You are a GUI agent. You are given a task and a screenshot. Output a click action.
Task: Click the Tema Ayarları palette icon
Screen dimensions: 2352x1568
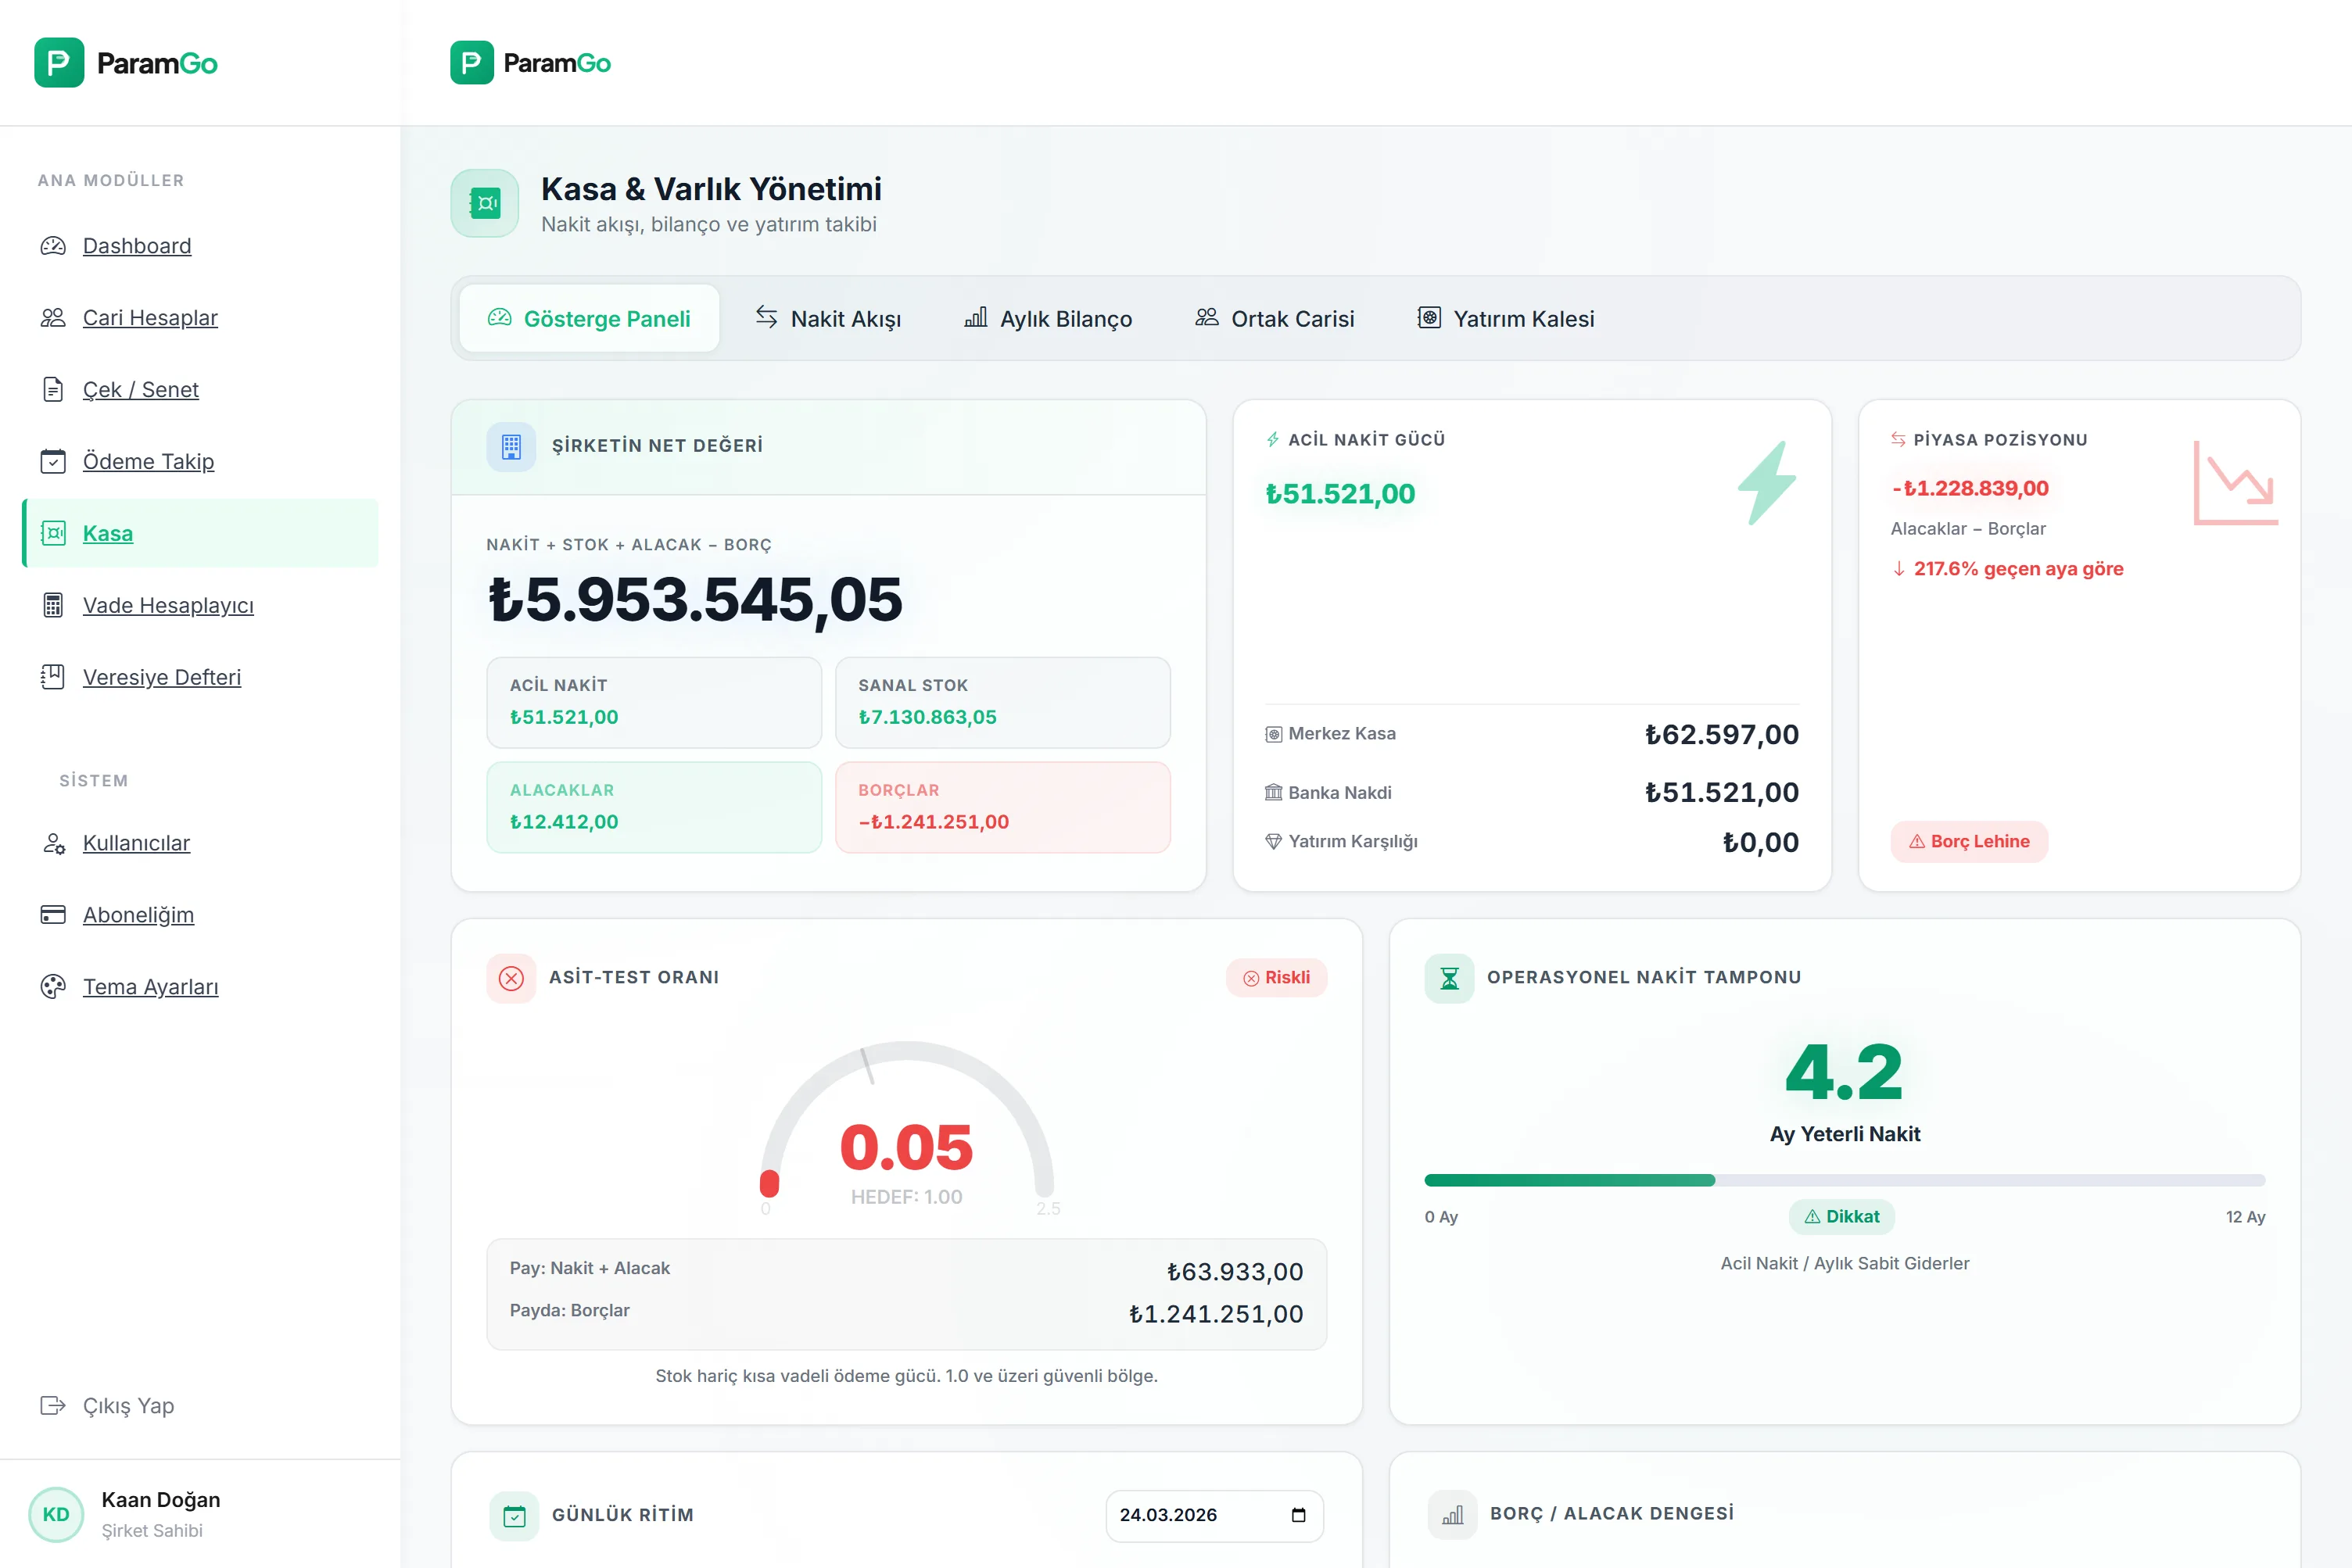point(53,987)
